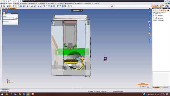
Task: Open the Tools ribbon tab
Action: (x=96, y=3)
